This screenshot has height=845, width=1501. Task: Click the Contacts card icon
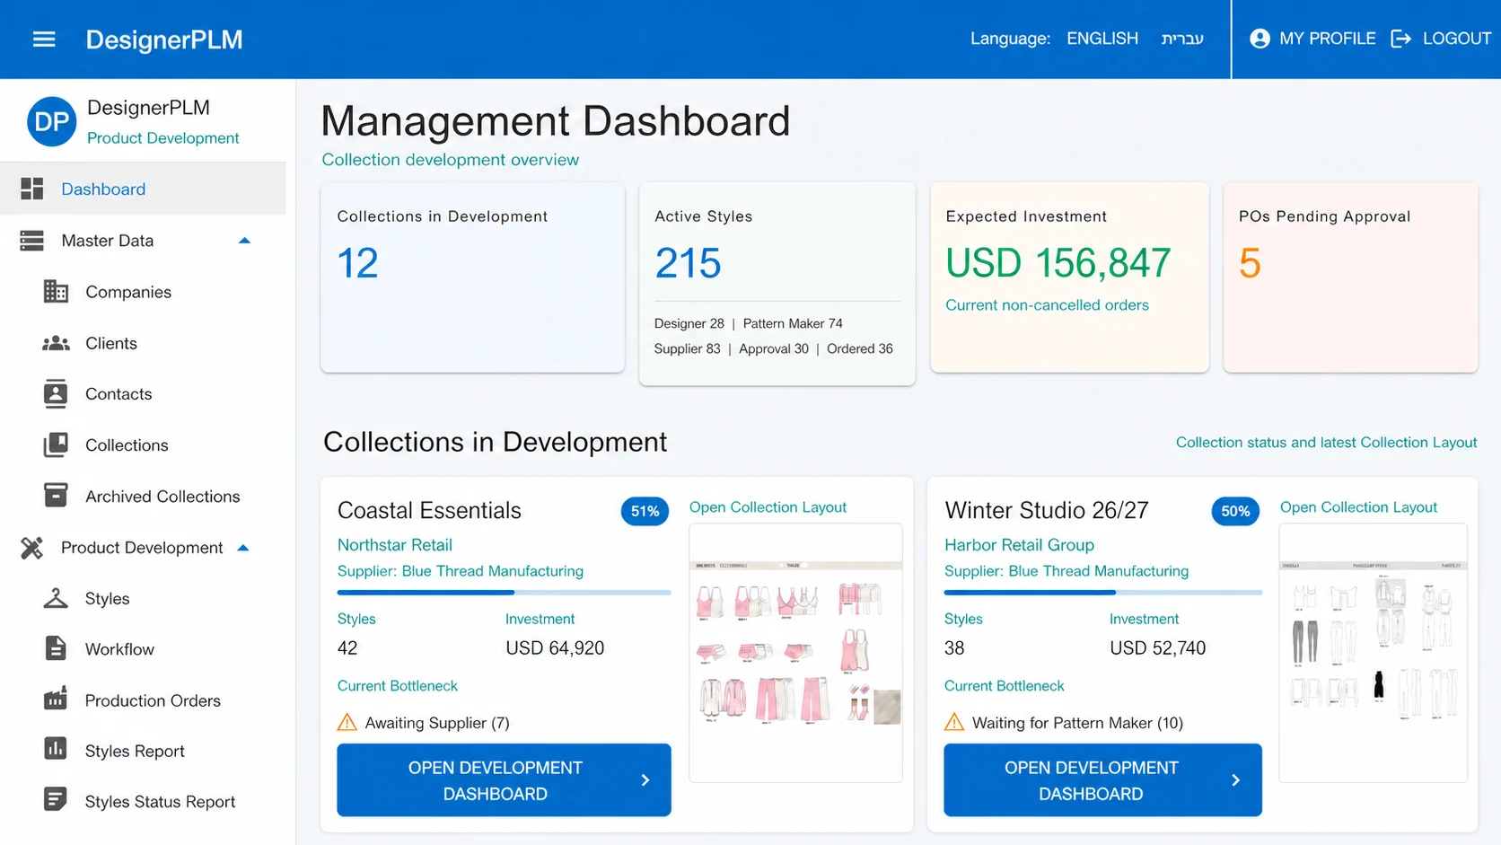(56, 394)
